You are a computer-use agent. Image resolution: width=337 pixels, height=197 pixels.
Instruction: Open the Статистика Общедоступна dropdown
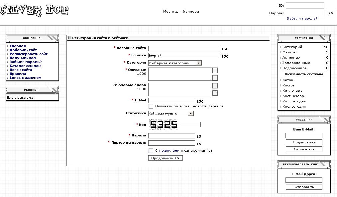click(171, 114)
